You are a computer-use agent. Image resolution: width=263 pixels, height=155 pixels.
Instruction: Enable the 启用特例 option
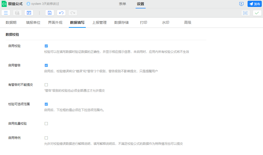point(46,138)
